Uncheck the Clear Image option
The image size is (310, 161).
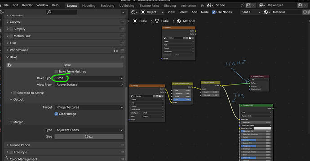(x=56, y=114)
